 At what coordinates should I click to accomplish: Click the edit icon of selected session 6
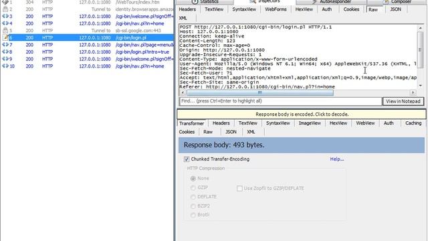[5, 37]
